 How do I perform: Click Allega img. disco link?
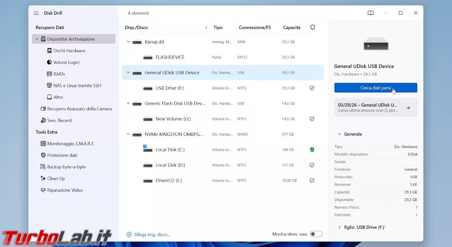click(x=152, y=235)
